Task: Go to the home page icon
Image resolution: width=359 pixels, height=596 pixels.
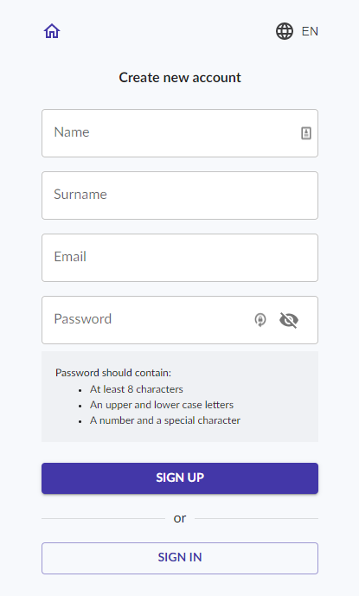Action: pos(52,31)
